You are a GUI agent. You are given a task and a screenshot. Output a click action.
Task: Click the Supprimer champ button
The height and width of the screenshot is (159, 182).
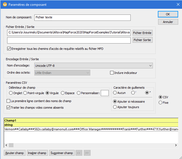pyautogui.click(x=61, y=153)
